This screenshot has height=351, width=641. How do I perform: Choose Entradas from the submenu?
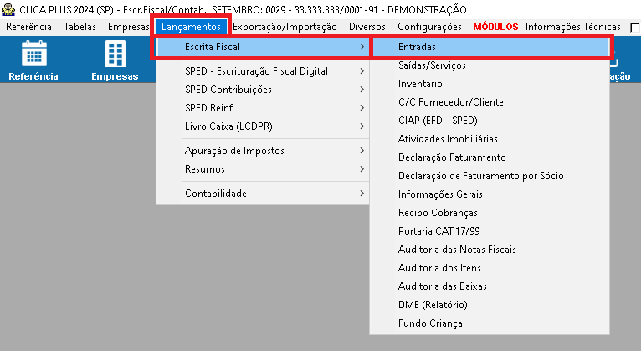tap(490, 47)
